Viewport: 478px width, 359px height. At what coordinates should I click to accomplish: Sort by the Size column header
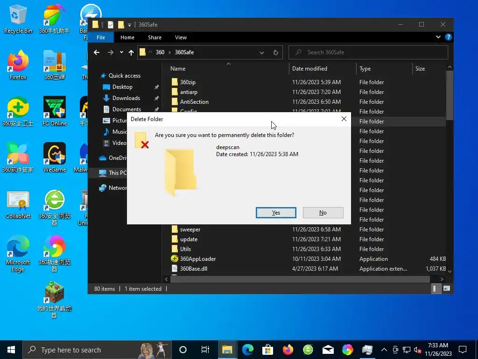(x=420, y=69)
